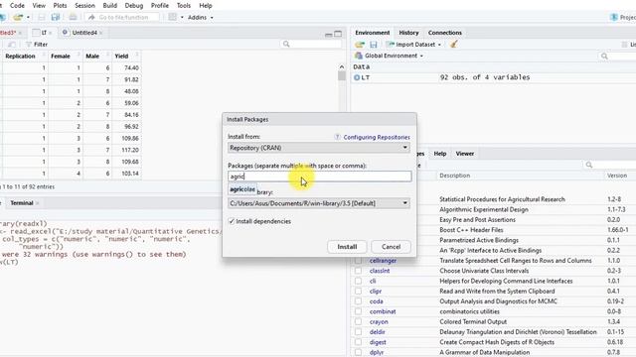Click the help icon beside Configuring Repositories
Screen dimensions: 636x357
click(x=337, y=137)
